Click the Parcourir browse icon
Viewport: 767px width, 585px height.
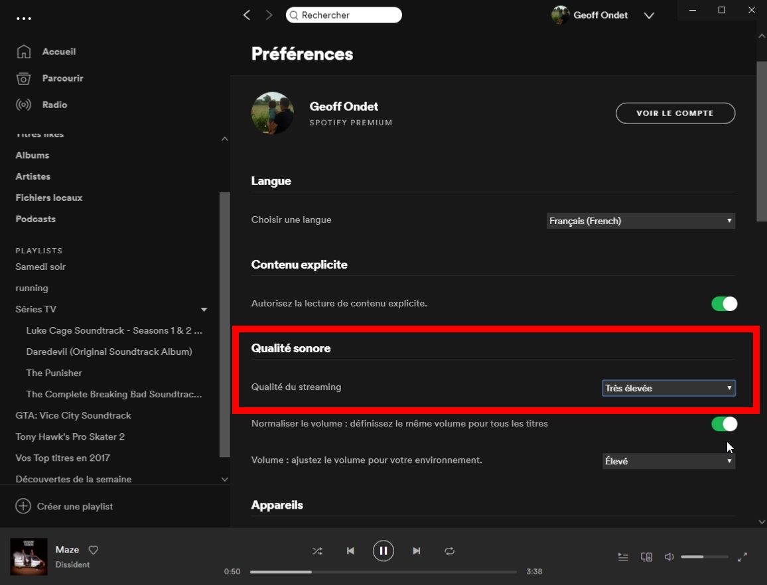click(x=23, y=78)
